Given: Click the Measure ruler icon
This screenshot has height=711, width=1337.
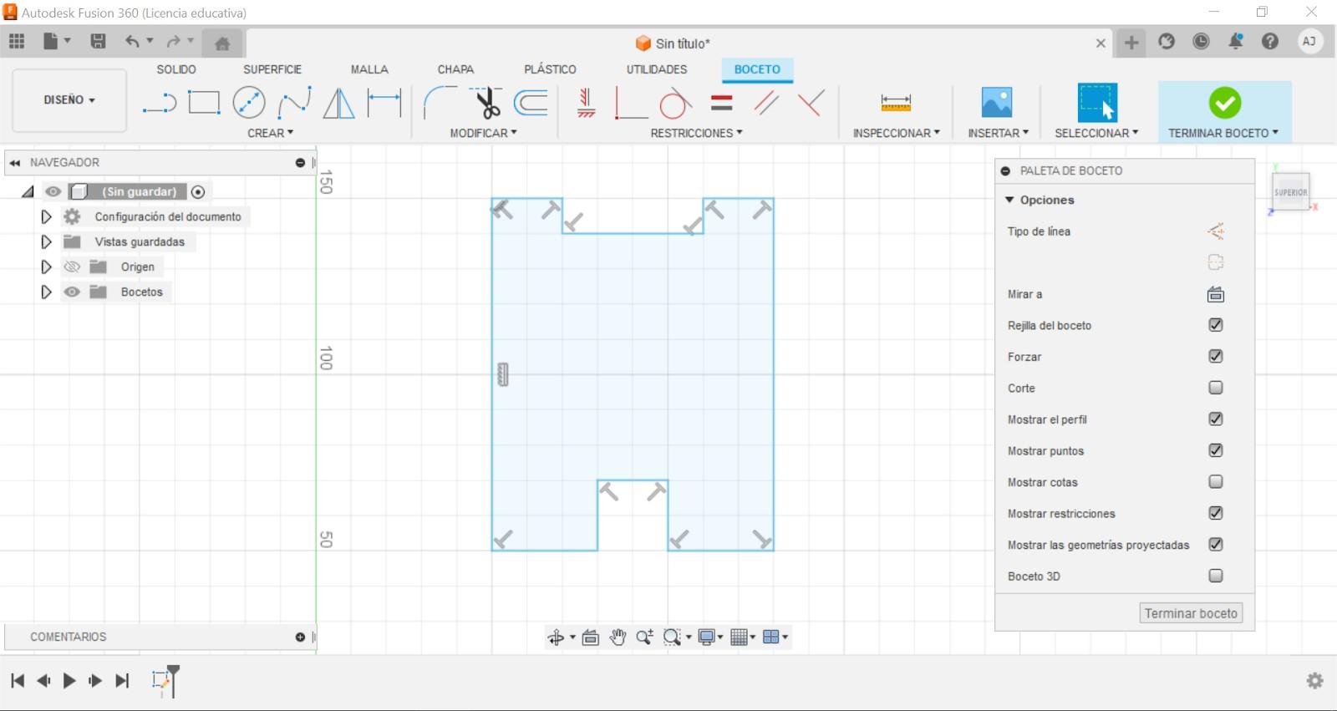Looking at the screenshot, I should point(896,103).
